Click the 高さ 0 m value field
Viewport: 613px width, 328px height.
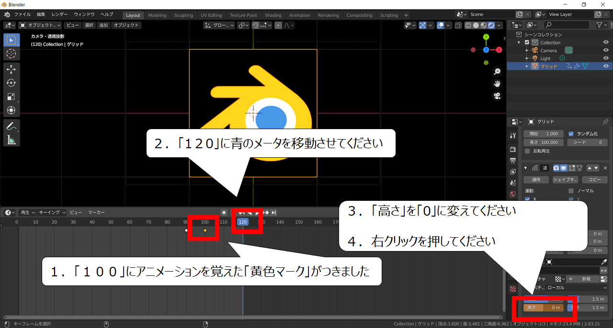544,308
